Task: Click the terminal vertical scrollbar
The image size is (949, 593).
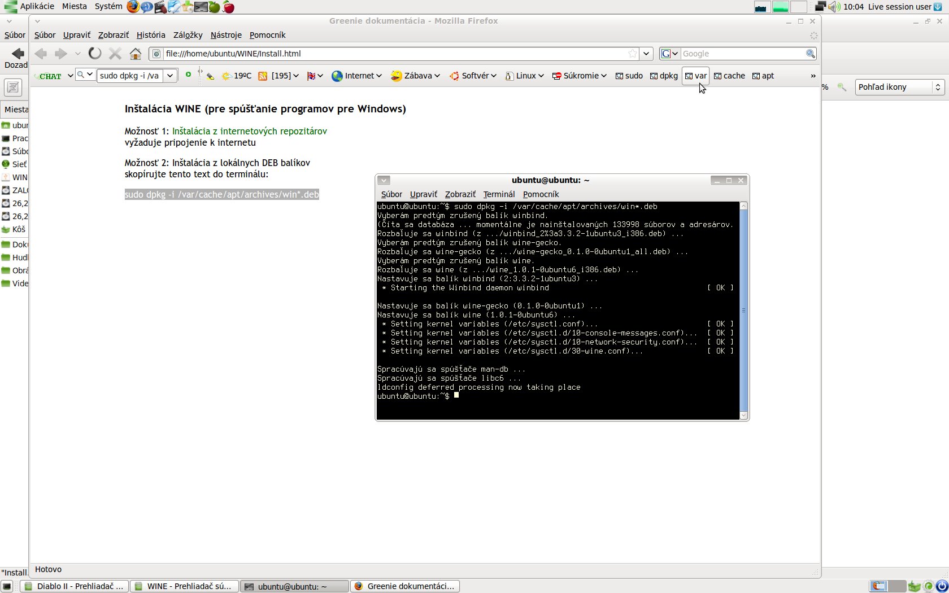Action: [x=743, y=311]
